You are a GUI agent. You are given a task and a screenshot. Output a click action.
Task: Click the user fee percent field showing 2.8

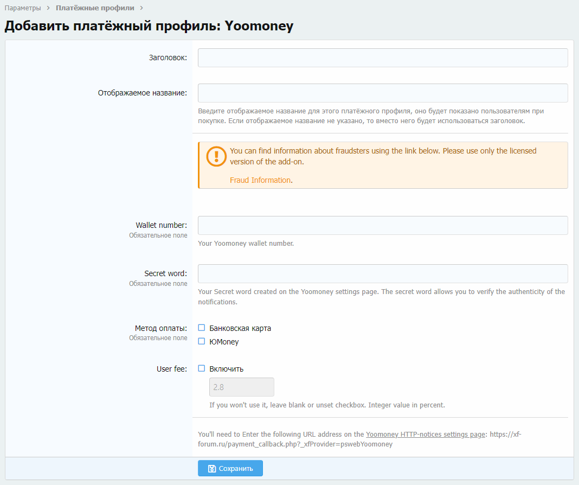(x=241, y=387)
